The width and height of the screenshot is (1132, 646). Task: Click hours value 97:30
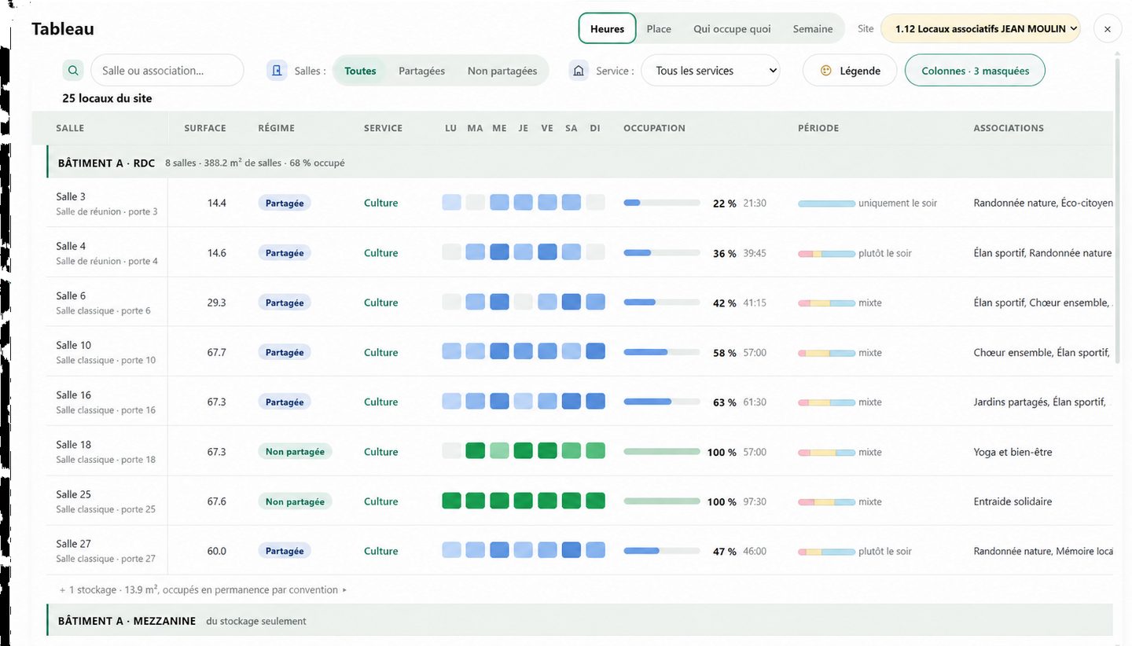coord(755,501)
